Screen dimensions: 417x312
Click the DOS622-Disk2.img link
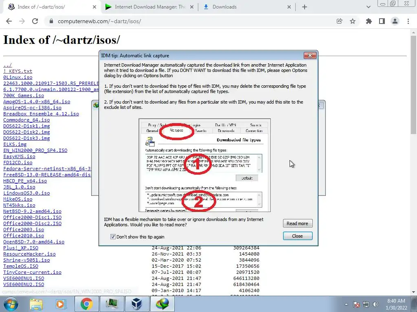click(26, 132)
